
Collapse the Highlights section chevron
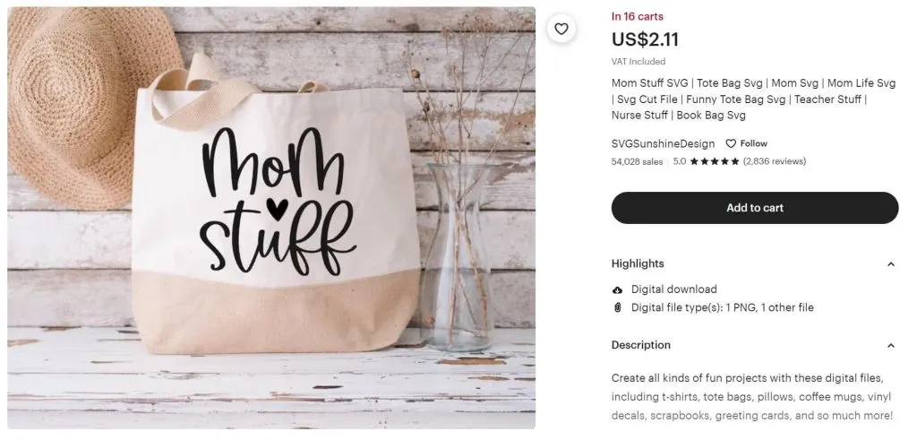coord(890,264)
